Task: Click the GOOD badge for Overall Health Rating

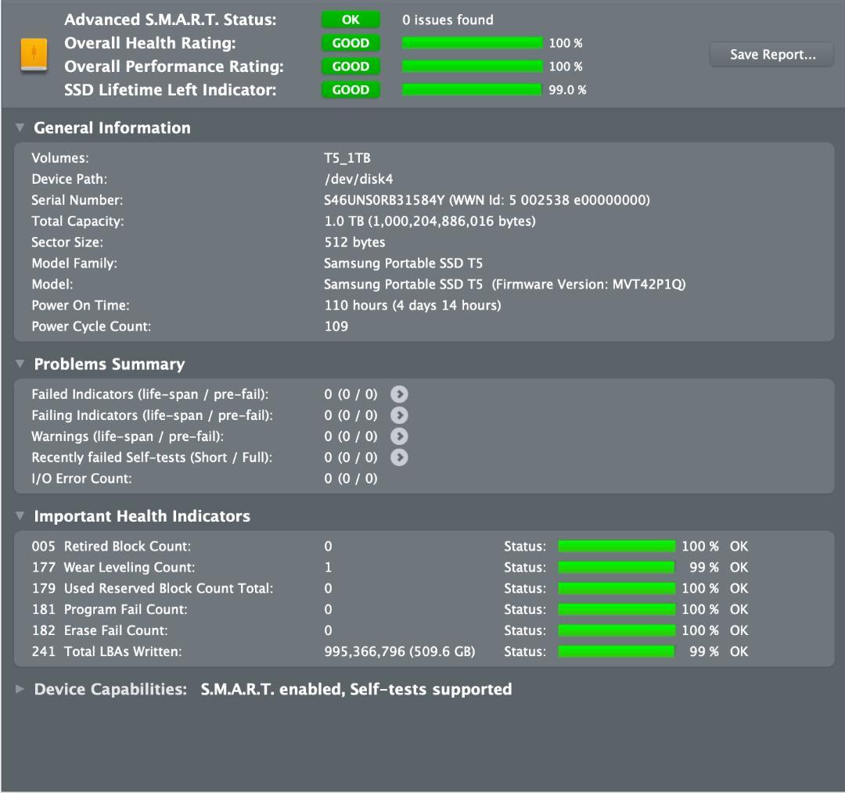Action: click(351, 44)
